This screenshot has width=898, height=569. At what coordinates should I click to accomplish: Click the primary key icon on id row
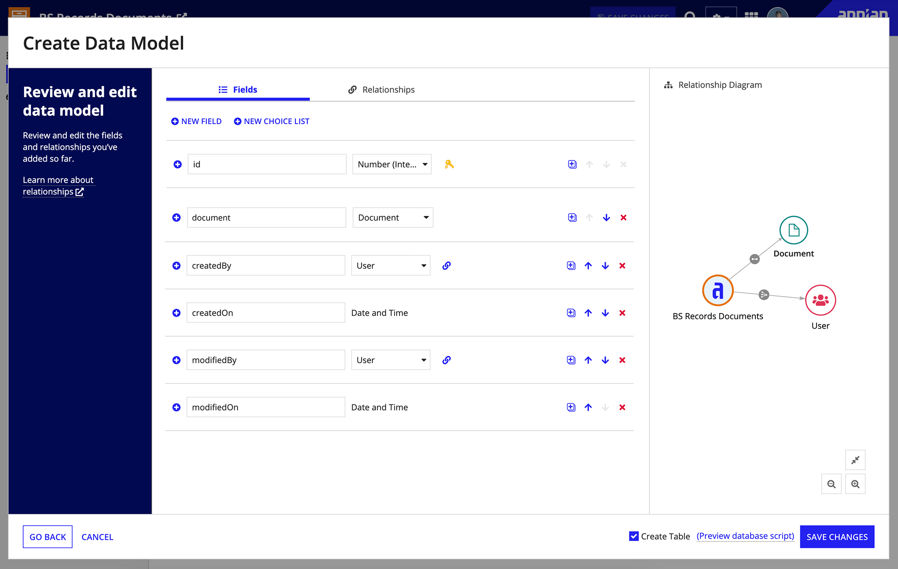[449, 164]
